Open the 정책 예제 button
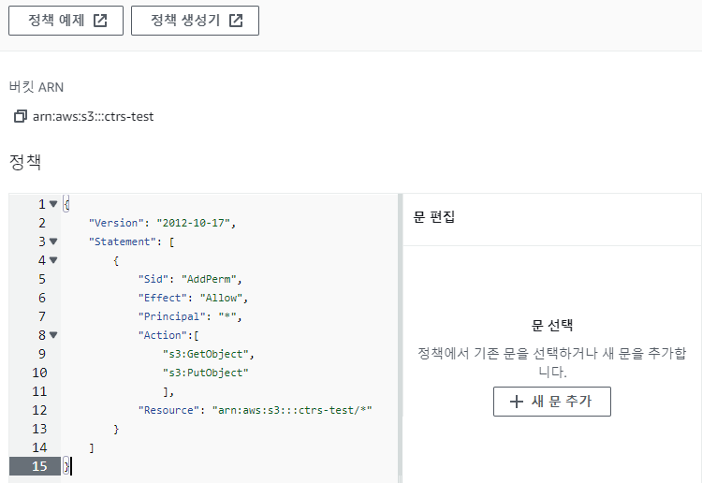702x483 pixels. pos(66,21)
